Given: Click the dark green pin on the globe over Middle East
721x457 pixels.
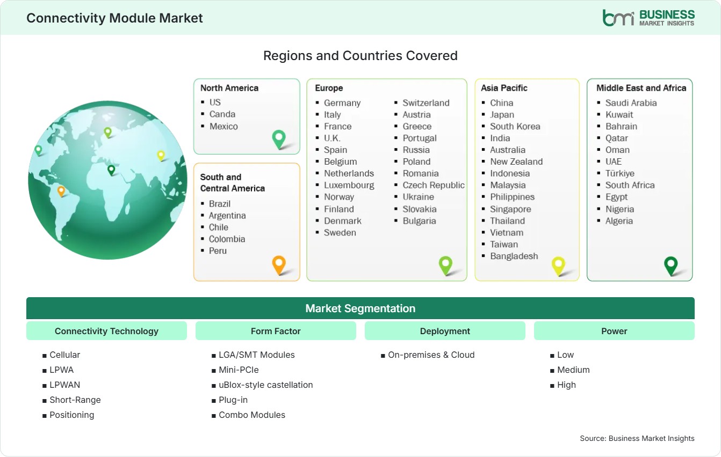Looking at the screenshot, I should pos(111,170).
